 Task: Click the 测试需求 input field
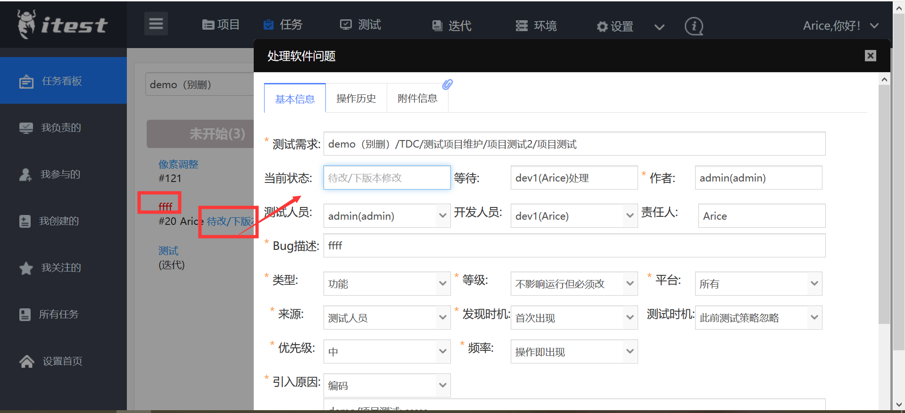574,144
